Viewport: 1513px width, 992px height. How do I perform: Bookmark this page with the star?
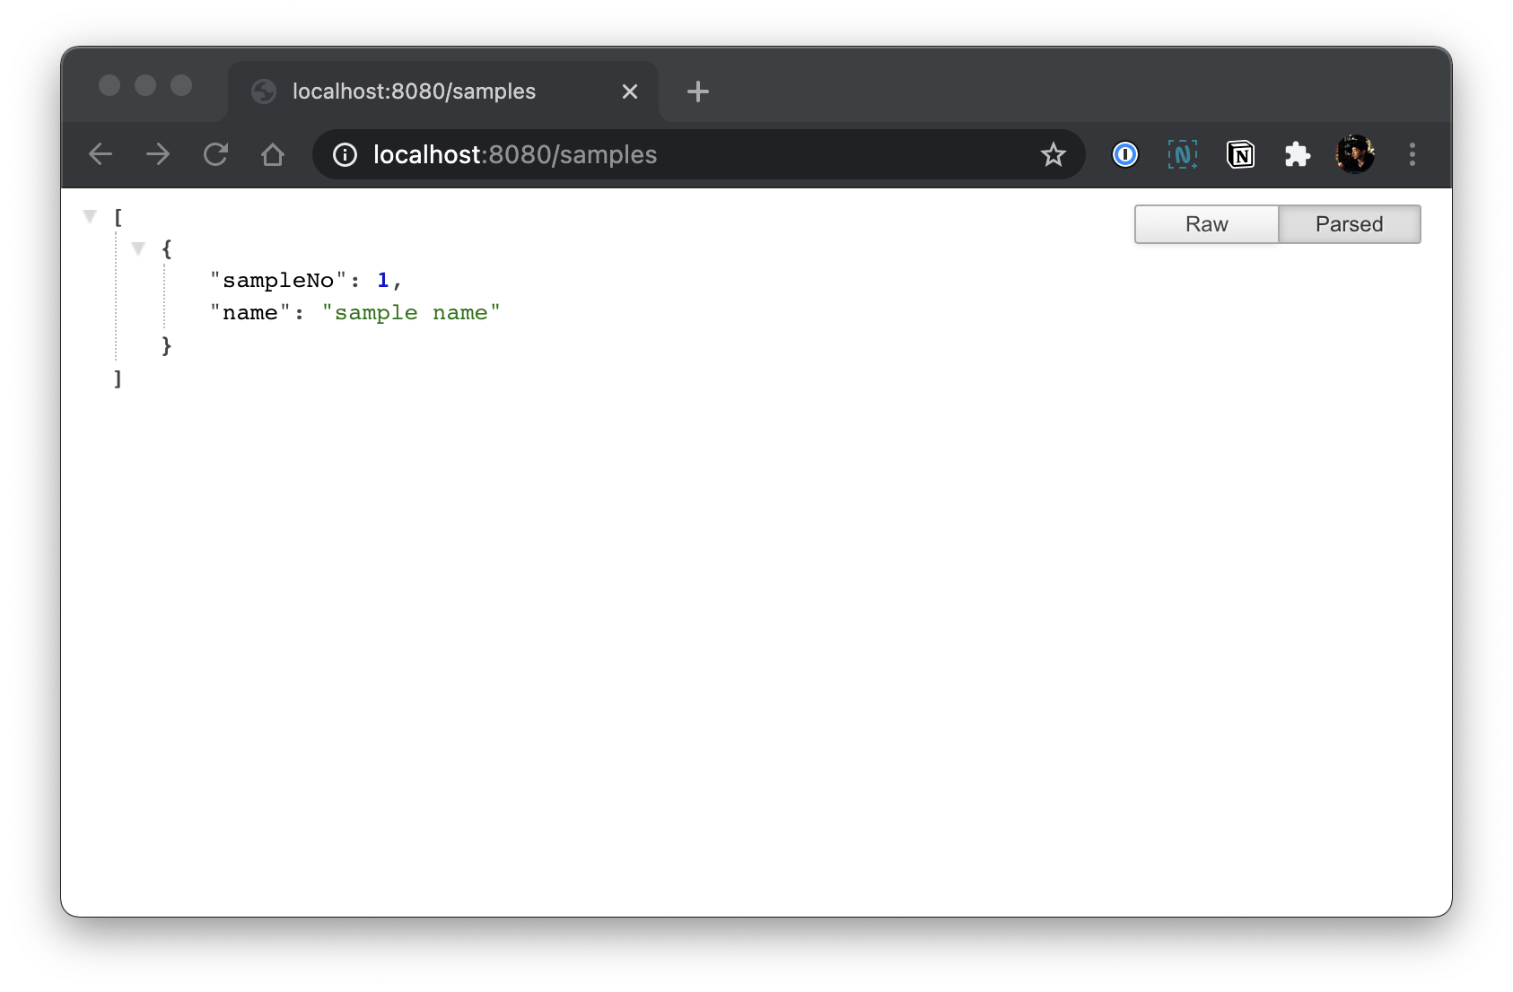tap(1053, 155)
